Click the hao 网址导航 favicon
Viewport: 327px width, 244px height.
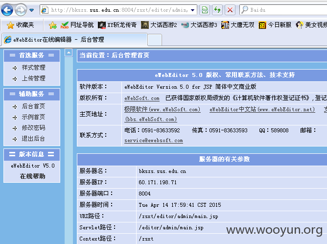[x=65, y=25]
